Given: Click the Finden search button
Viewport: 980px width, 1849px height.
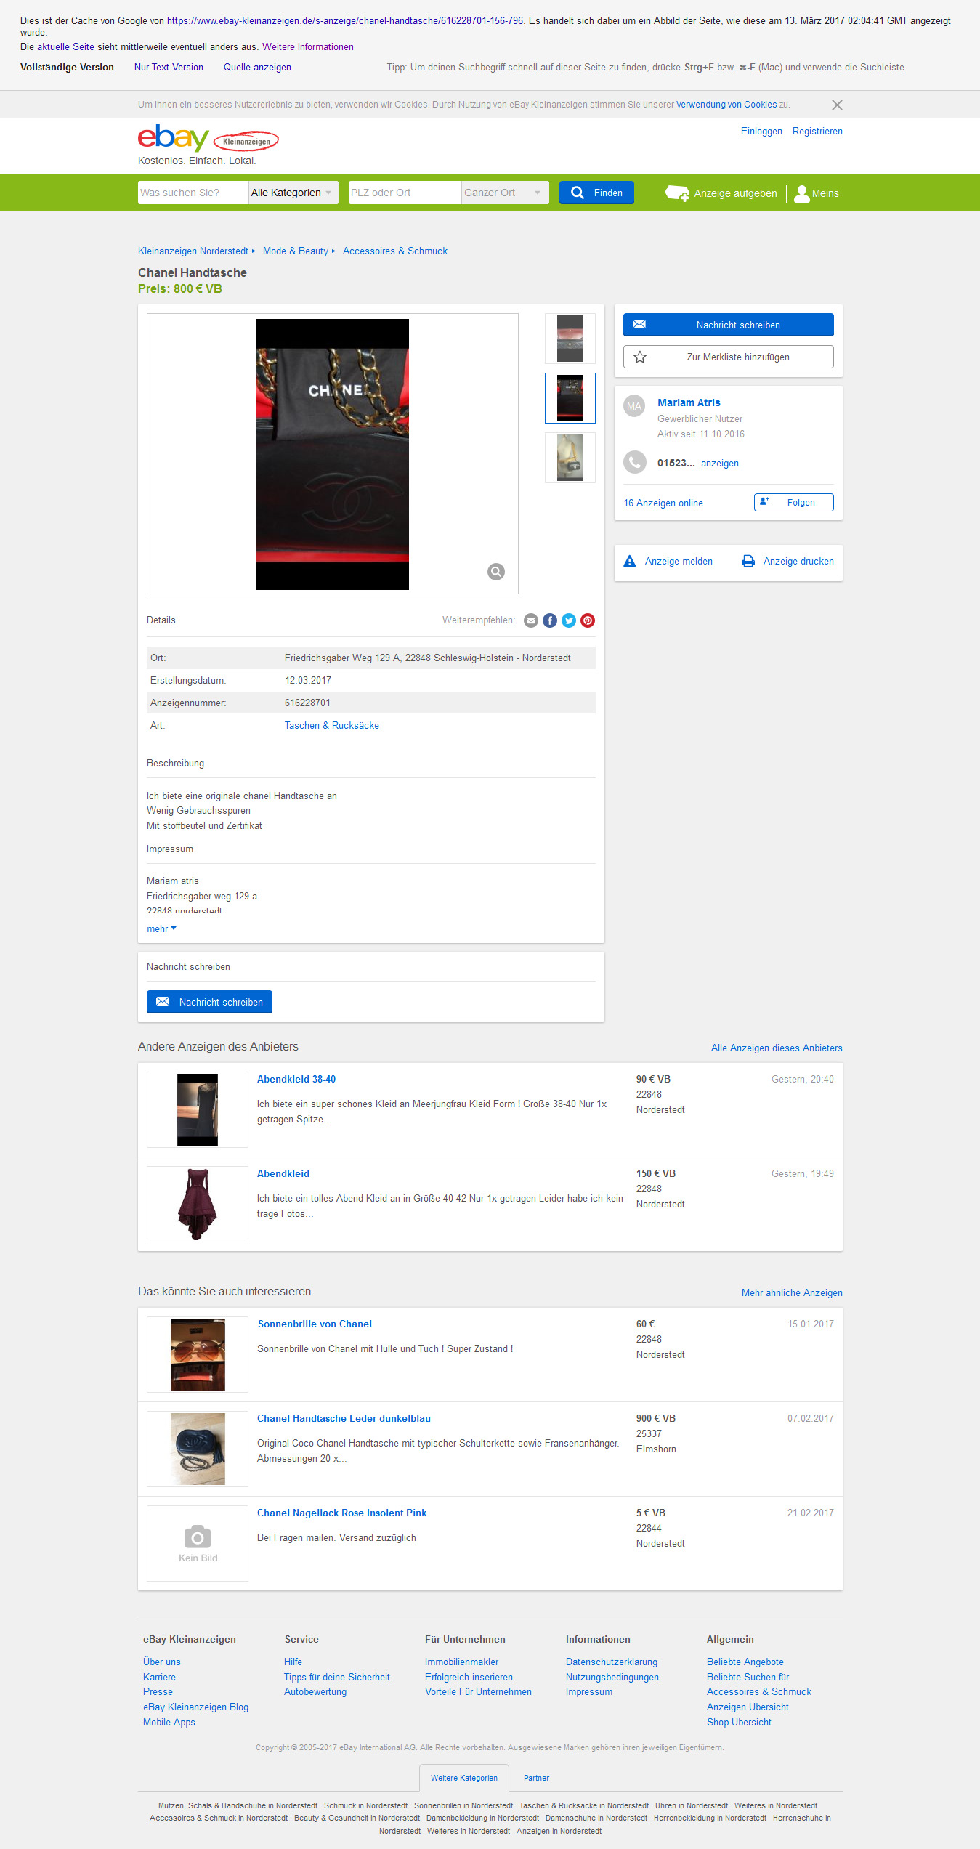Looking at the screenshot, I should pos(596,193).
